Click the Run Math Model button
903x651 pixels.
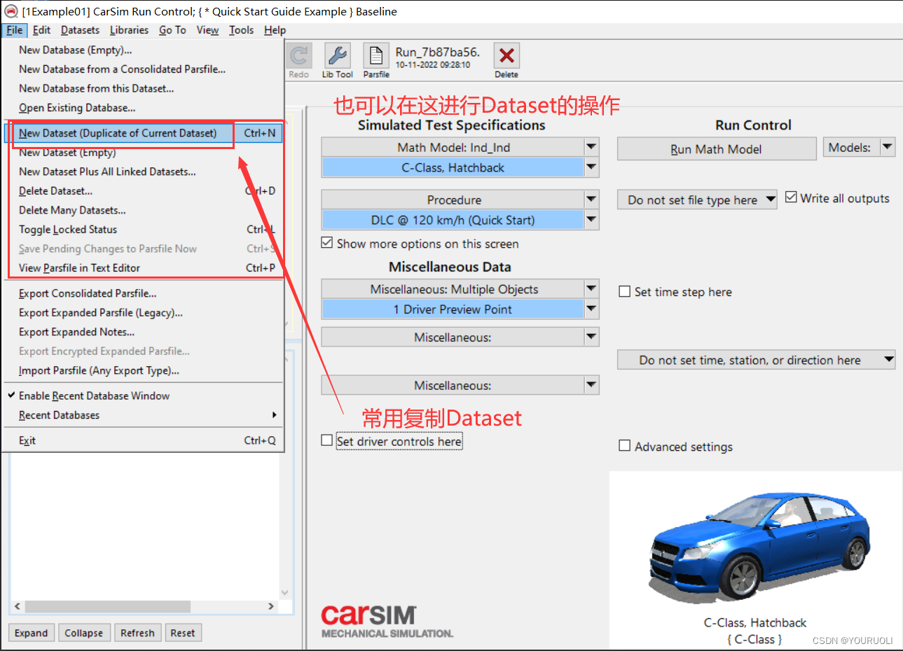point(716,148)
